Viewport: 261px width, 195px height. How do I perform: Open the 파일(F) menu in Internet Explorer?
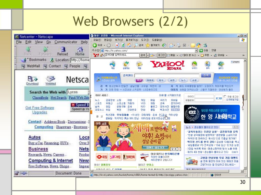point(97,40)
